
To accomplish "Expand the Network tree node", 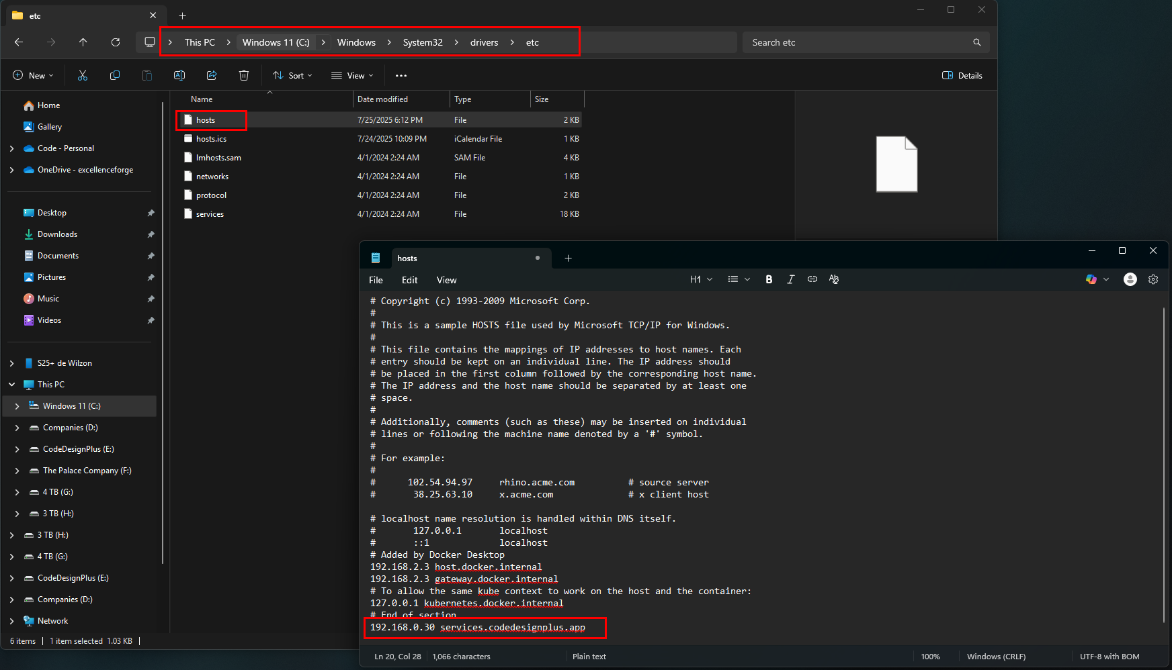I will pos(12,621).
